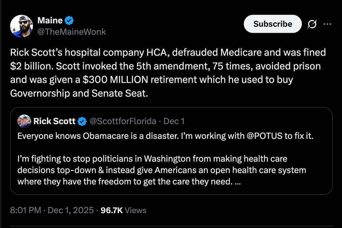Click the Maine display name
342x228 pixels.
[50, 21]
